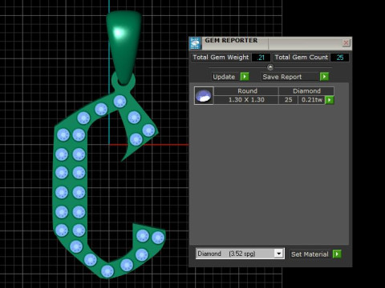Click the green arrow next to Save Report
Viewport: 385px width, 288px height.
324,77
